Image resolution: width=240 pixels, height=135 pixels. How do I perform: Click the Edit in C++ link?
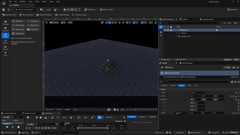[235, 77]
